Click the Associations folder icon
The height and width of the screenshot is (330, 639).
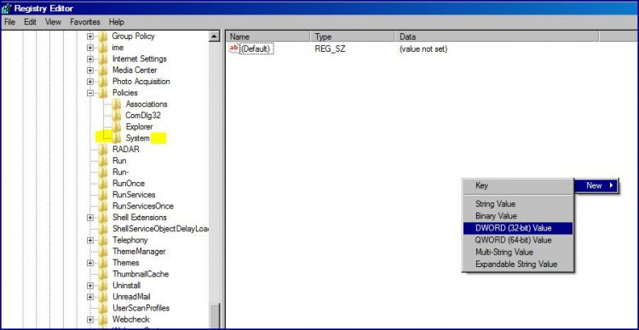tap(116, 104)
